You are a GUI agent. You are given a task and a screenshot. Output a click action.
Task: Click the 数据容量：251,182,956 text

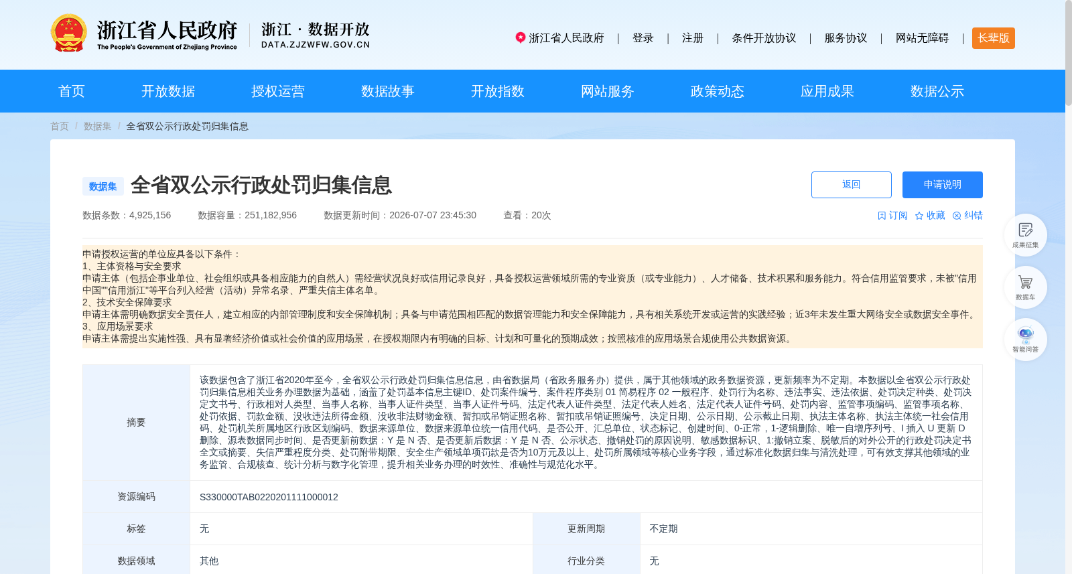[247, 215]
